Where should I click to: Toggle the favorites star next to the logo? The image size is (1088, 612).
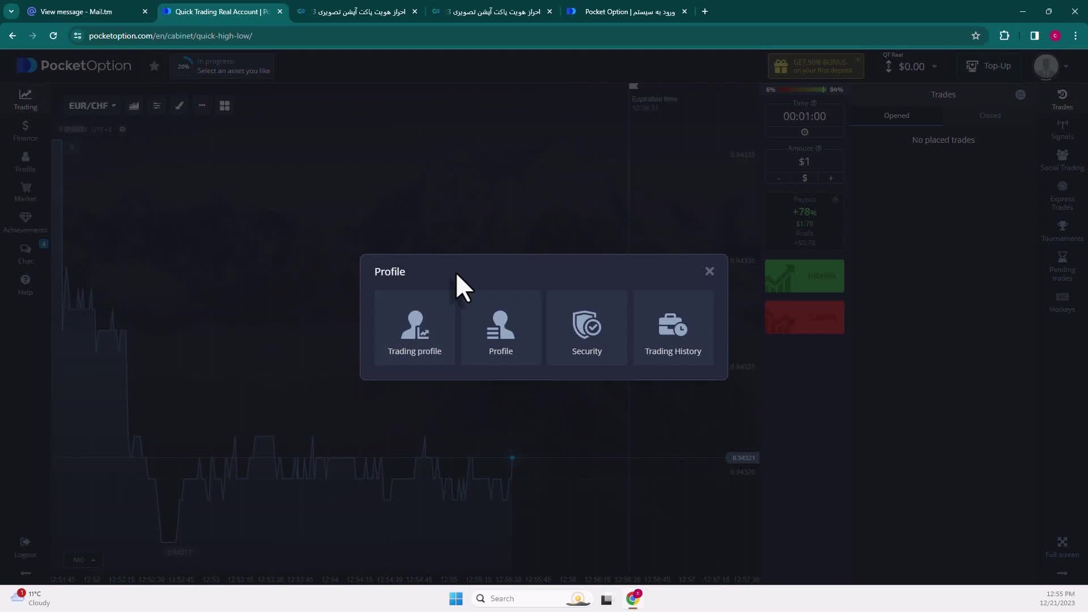coord(154,66)
